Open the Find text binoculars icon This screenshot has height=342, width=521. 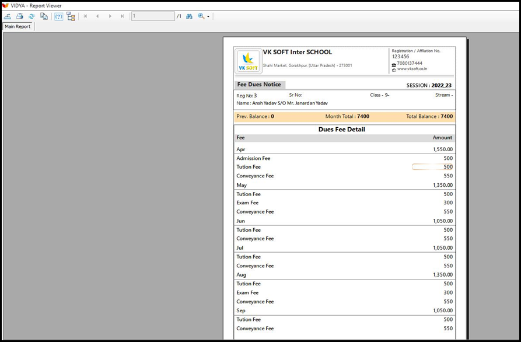189,16
